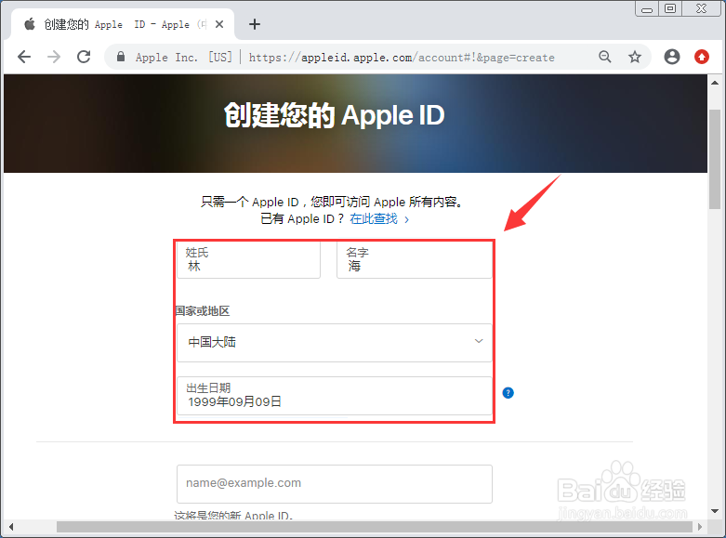Click the padlock security icon

(x=121, y=57)
